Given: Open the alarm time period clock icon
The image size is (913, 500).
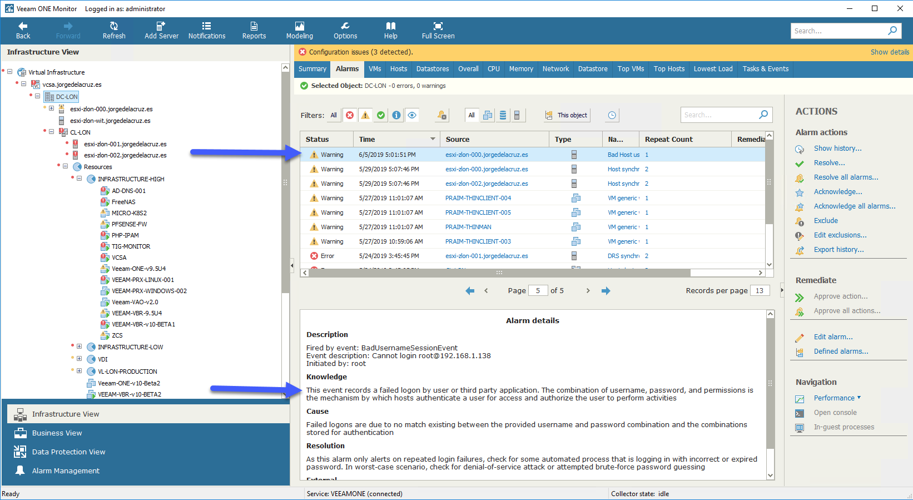Looking at the screenshot, I should [x=612, y=115].
